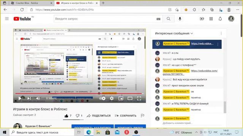Switch to miniplayer mode
The image size is (243, 136).
point(121,98)
